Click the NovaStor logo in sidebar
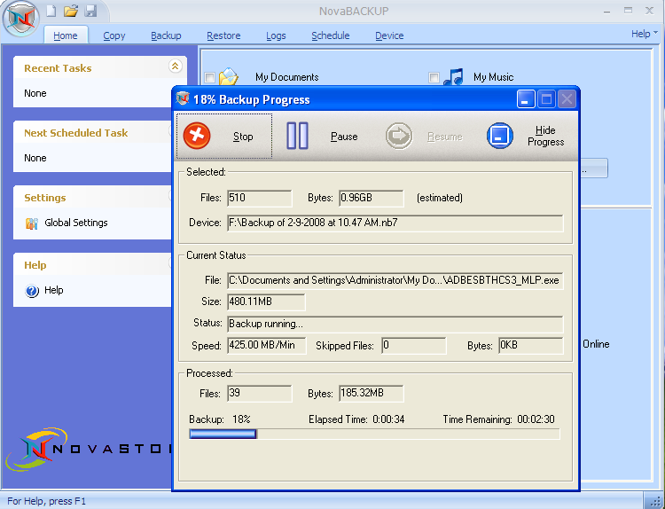Viewport: 665px width, 509px height. (89, 450)
